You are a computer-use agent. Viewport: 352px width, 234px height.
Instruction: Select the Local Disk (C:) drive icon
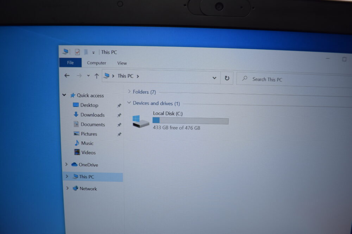point(140,121)
